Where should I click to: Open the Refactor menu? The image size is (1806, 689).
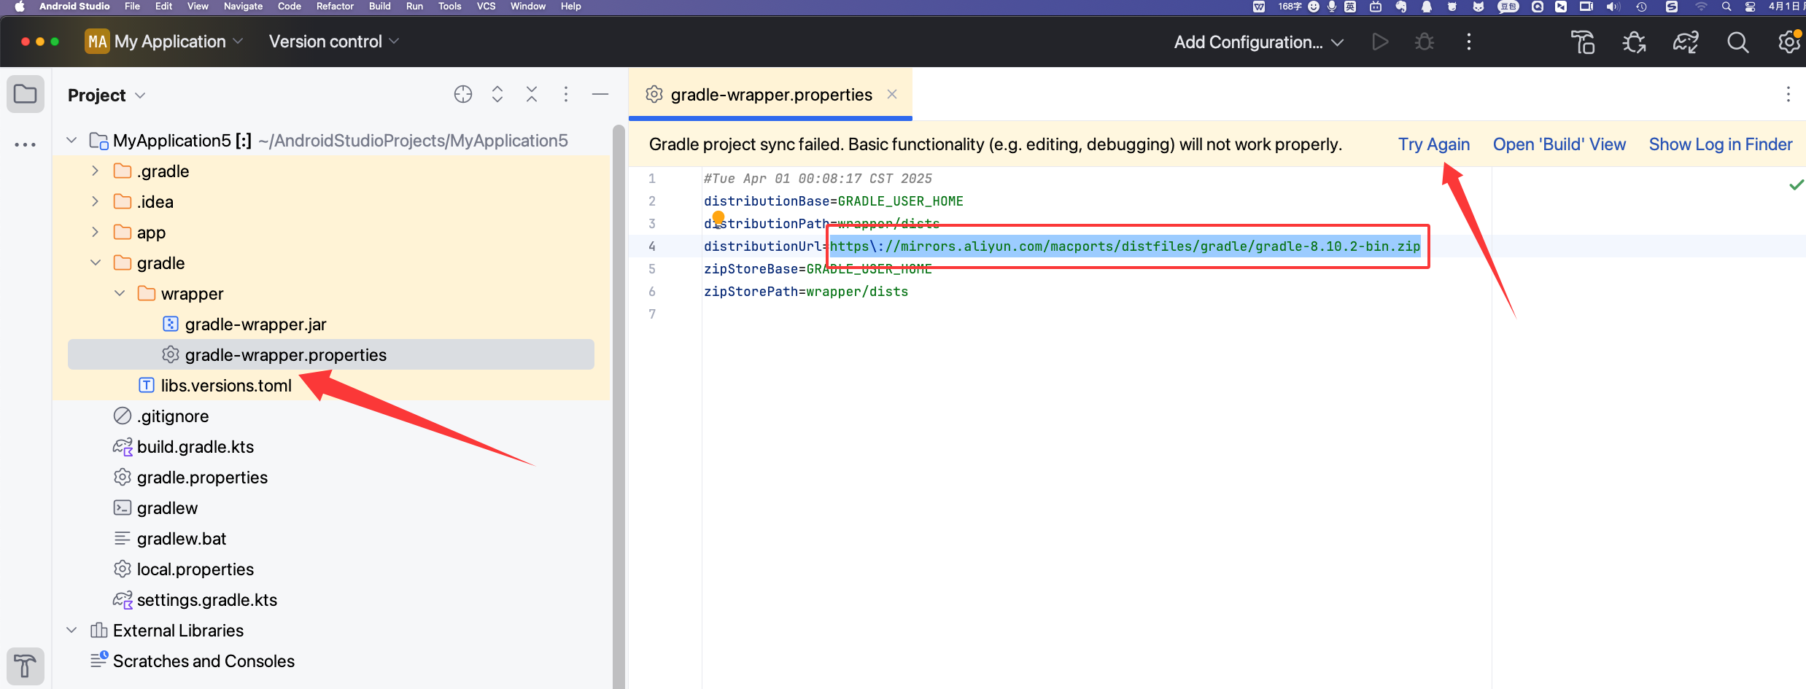[334, 7]
